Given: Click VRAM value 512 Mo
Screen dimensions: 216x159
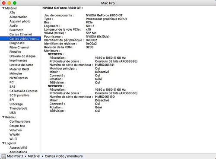Looking at the screenshot, I should click(91, 33).
